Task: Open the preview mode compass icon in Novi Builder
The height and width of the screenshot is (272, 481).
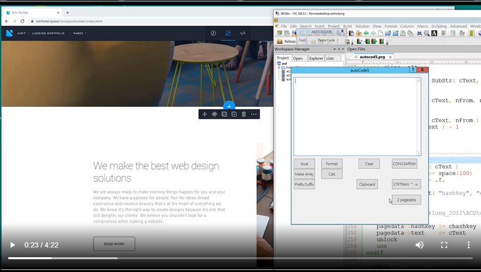Action: coord(213,33)
